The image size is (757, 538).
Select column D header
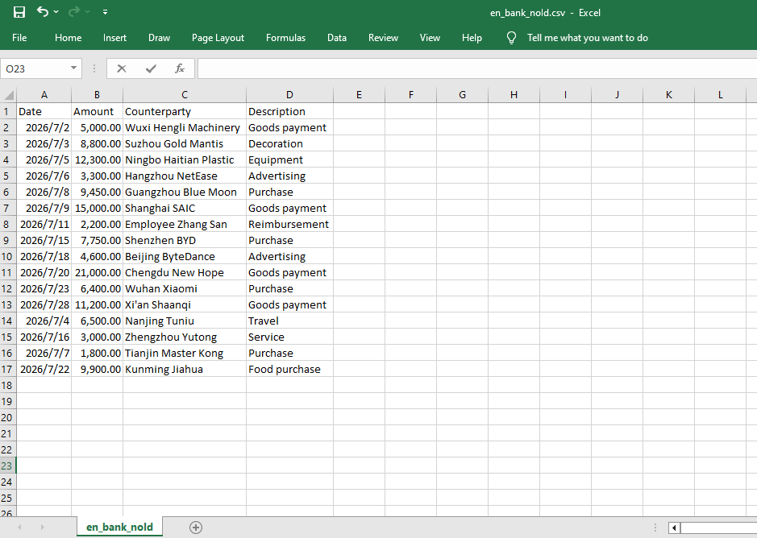click(x=289, y=94)
